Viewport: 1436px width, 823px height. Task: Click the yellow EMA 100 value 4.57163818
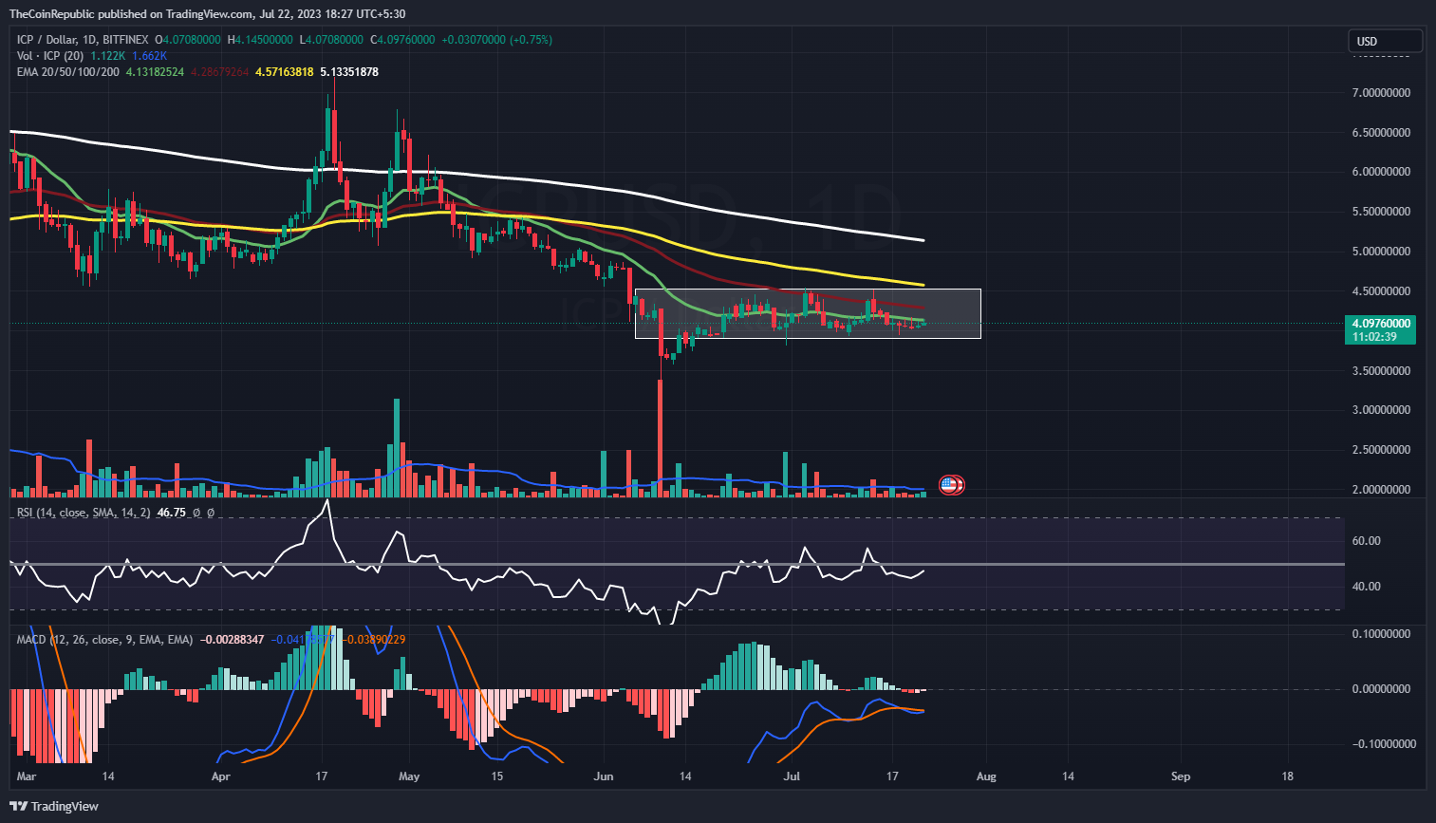[x=285, y=72]
